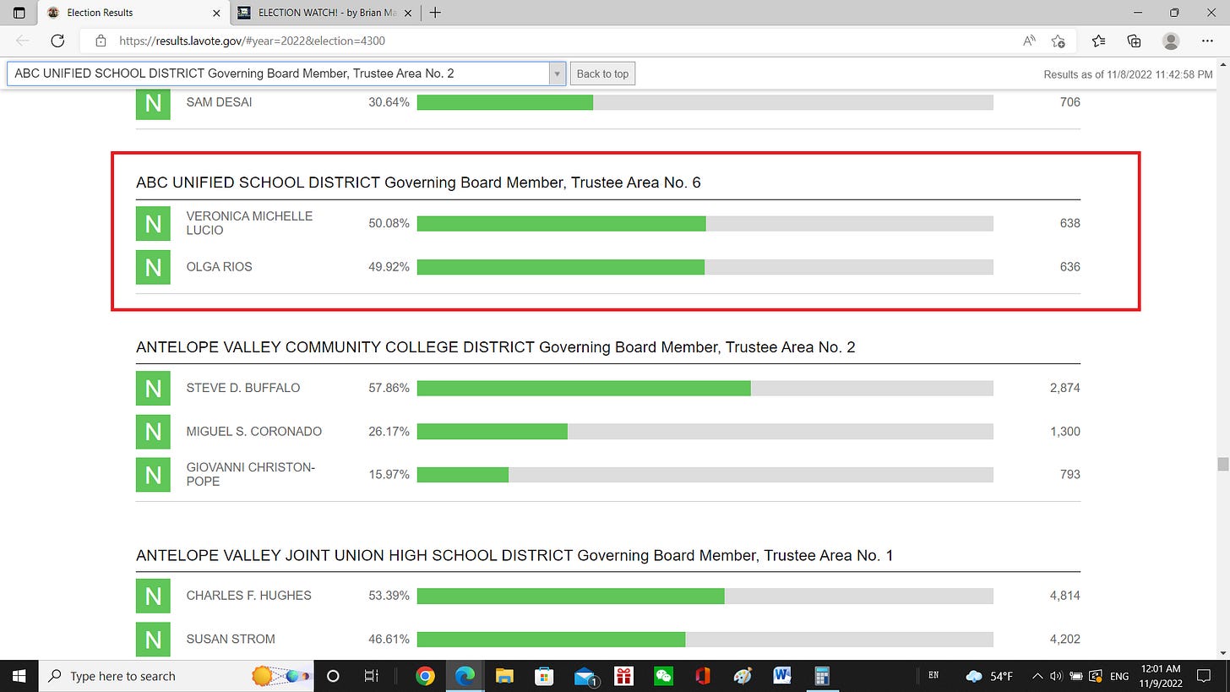Click the browser back arrow
This screenshot has width=1230, height=692.
pyautogui.click(x=23, y=41)
